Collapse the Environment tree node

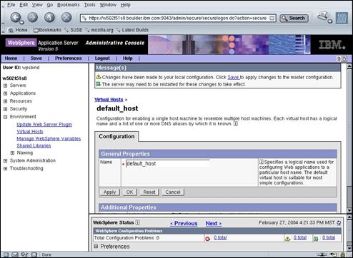(5, 117)
